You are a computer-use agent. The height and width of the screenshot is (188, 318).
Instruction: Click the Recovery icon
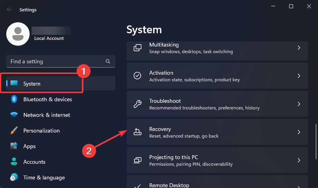point(138,132)
